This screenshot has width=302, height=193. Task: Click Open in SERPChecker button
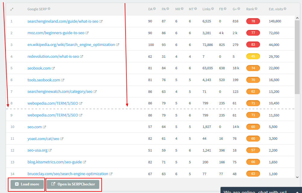point(73,184)
